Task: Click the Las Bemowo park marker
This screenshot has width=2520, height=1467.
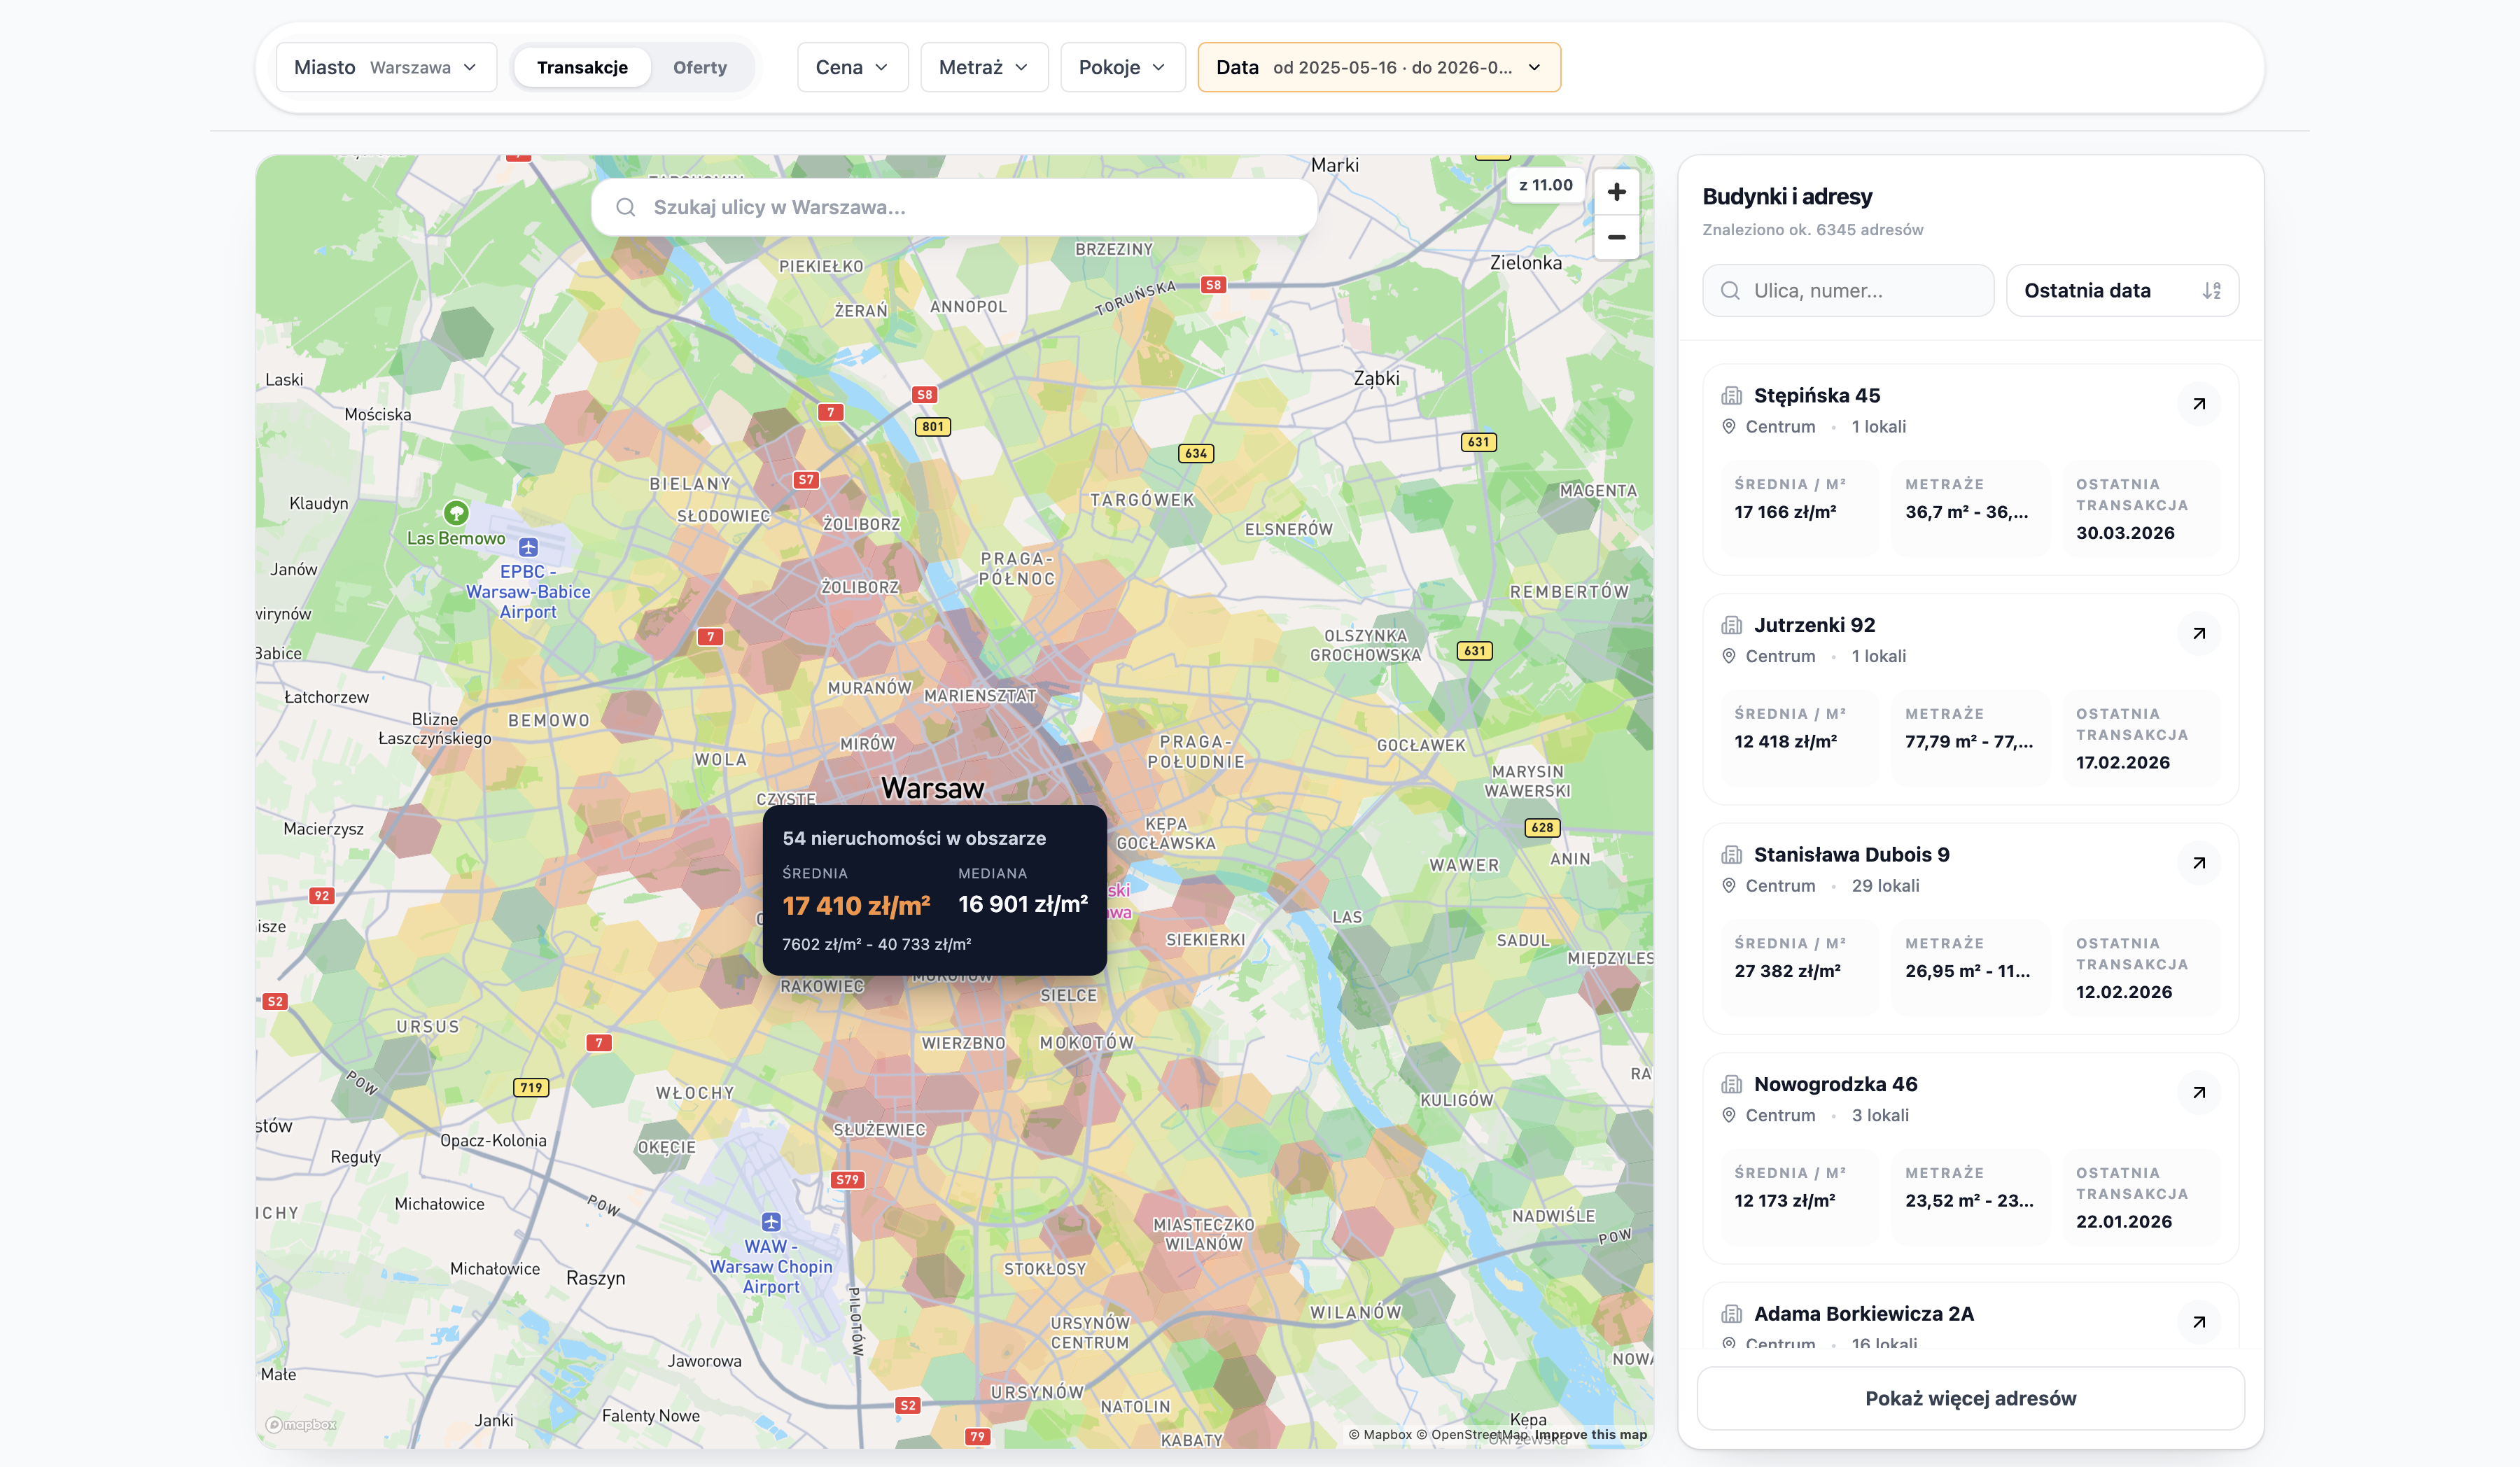Action: pos(456,513)
